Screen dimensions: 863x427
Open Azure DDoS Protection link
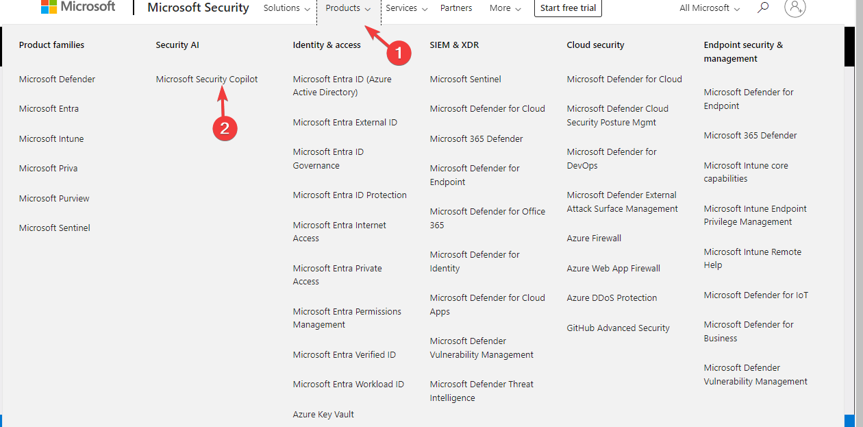pyautogui.click(x=612, y=298)
